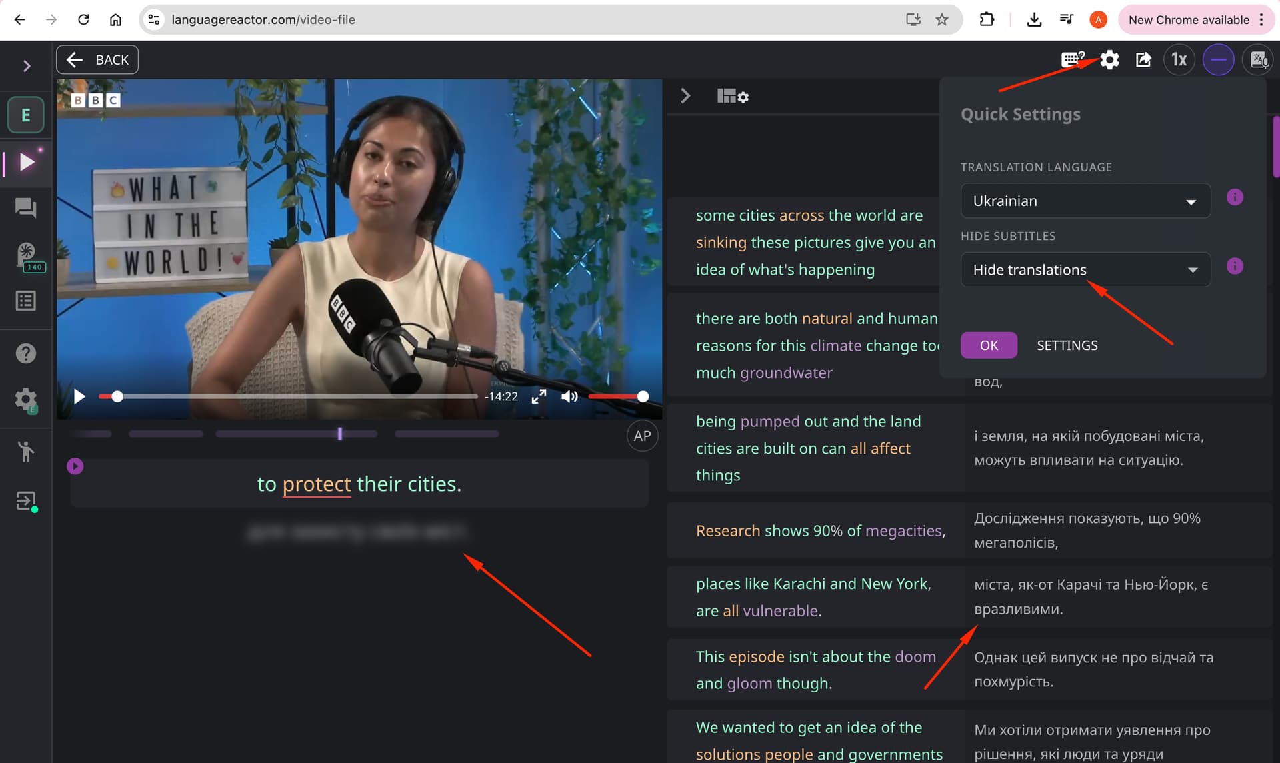
Task: Select the video play tab in sidebar
Action: click(x=26, y=162)
